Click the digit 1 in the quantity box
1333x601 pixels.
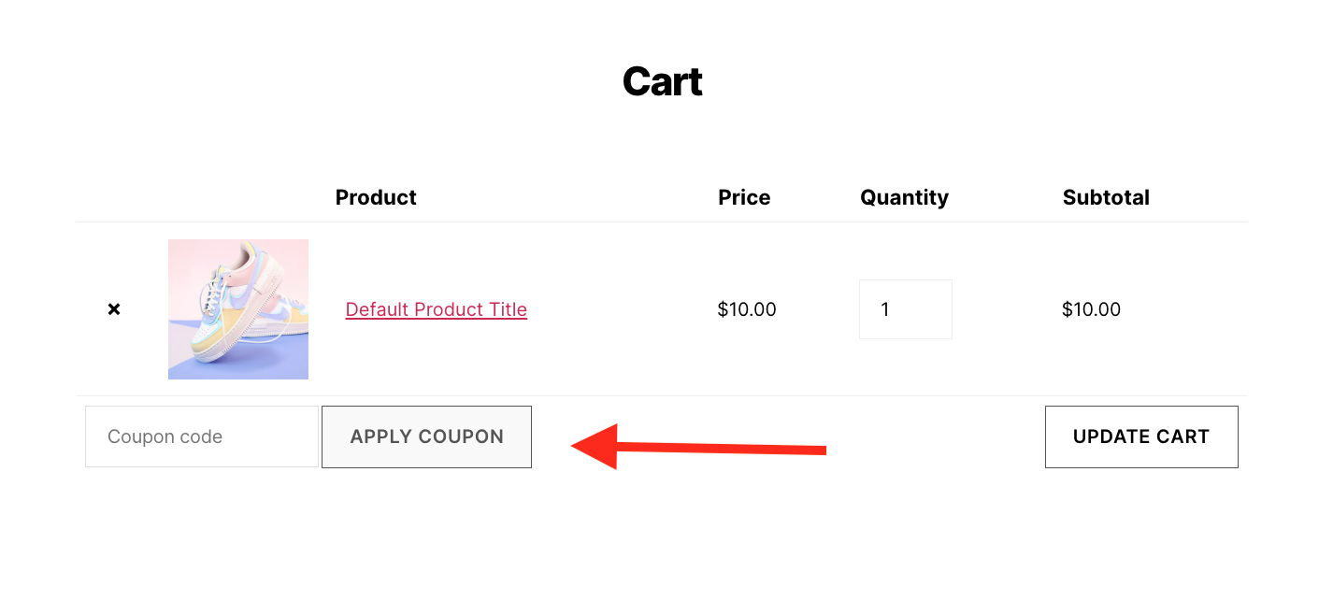[885, 309]
